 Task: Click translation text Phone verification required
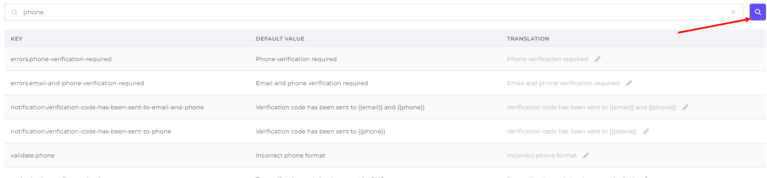pyautogui.click(x=547, y=59)
